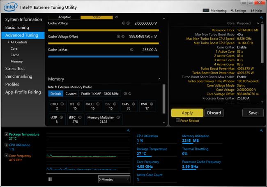Click the Cache Voltage slider
Viewport: 267px width, 187px height.
(x=104, y=30)
